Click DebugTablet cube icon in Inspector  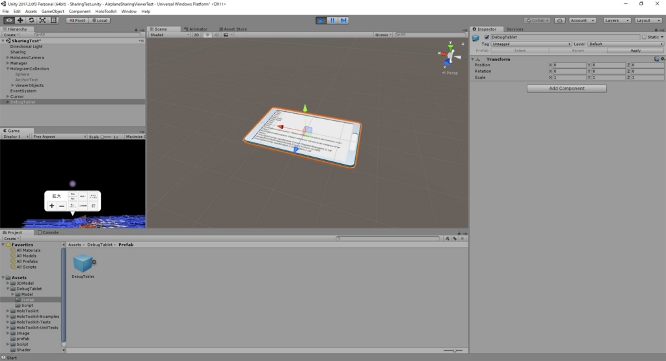[475, 38]
